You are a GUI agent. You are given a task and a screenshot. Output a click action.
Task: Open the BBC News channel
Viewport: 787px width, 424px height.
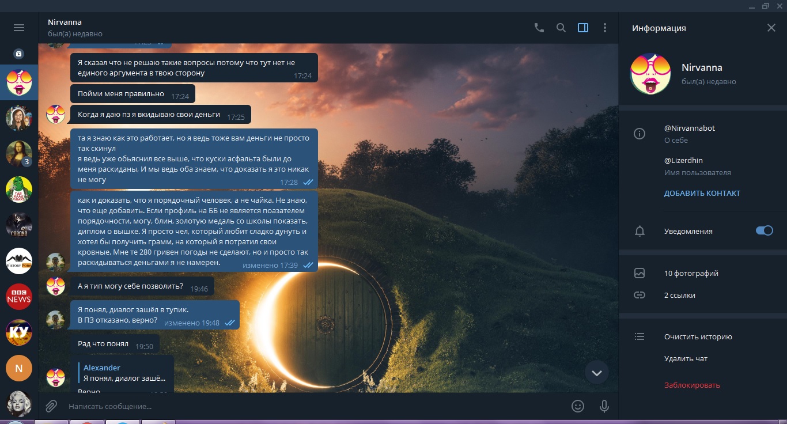[19, 297]
